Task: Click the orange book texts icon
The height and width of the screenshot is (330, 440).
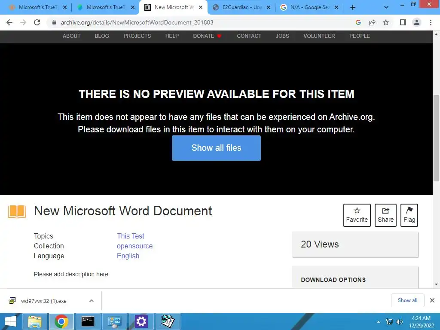Action: point(17,211)
